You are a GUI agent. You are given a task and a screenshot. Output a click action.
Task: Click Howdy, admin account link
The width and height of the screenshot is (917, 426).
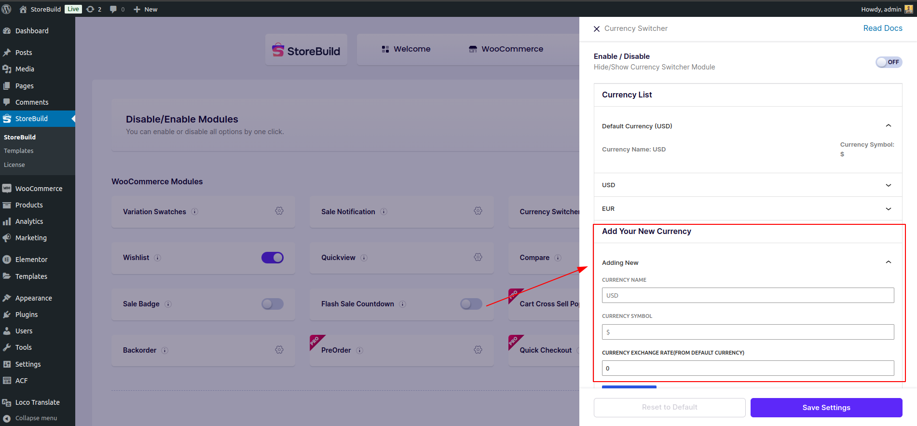881,9
